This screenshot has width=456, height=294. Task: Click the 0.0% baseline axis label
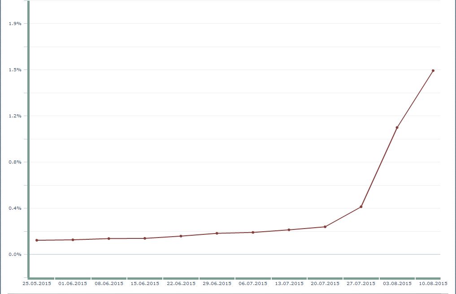(15, 255)
